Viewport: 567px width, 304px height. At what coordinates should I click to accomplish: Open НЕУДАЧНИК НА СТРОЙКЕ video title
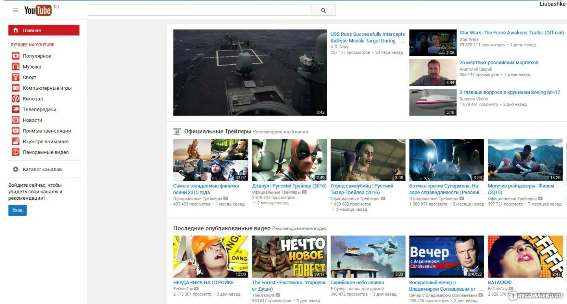[204, 283]
